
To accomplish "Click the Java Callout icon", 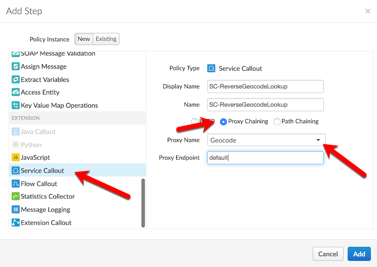I will click(x=16, y=132).
